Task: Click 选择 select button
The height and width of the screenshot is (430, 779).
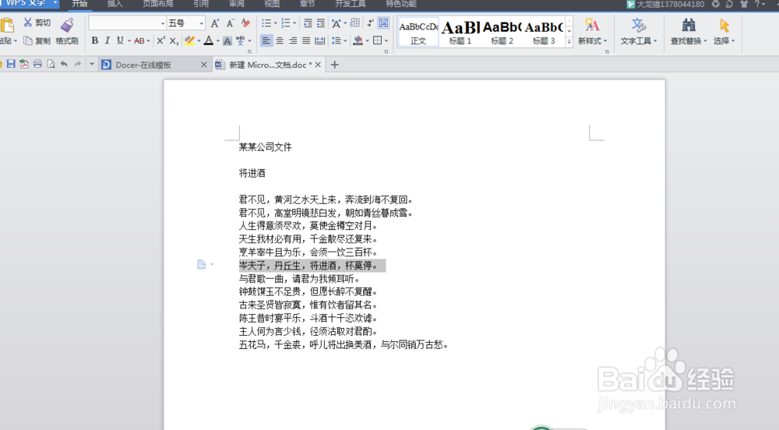Action: [724, 32]
